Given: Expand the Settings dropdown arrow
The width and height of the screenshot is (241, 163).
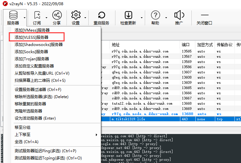Looking at the screenshot, I should [85, 18].
